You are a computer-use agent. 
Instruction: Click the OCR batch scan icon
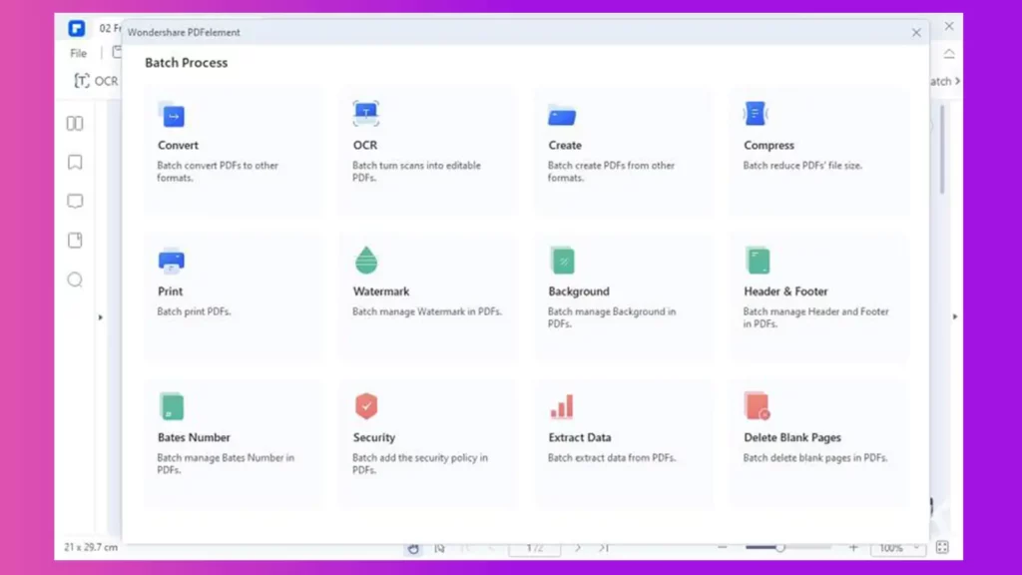pos(365,114)
